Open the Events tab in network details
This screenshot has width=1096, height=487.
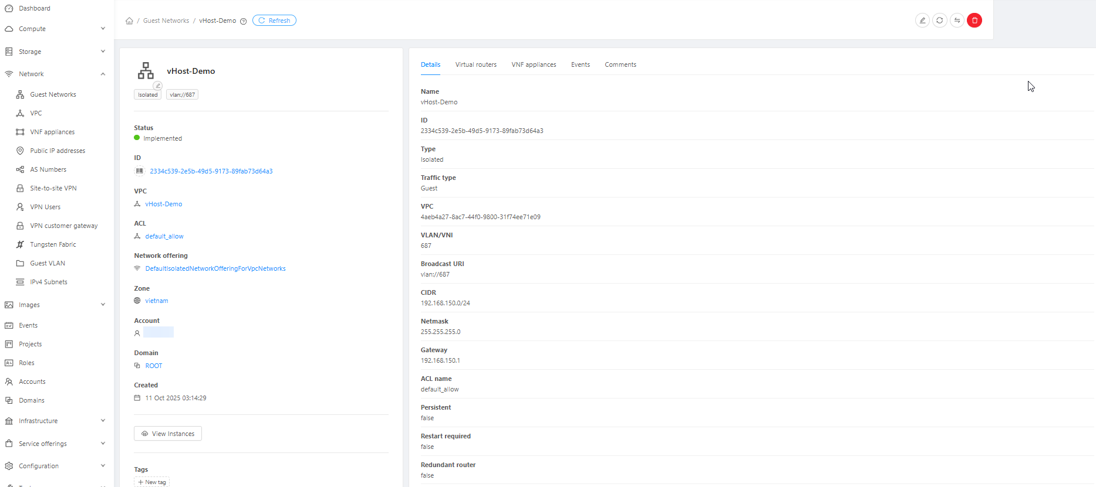[581, 64]
